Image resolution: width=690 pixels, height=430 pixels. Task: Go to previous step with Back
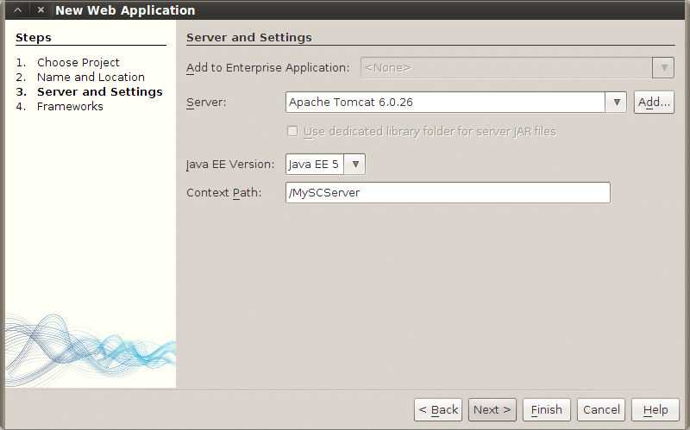(438, 409)
